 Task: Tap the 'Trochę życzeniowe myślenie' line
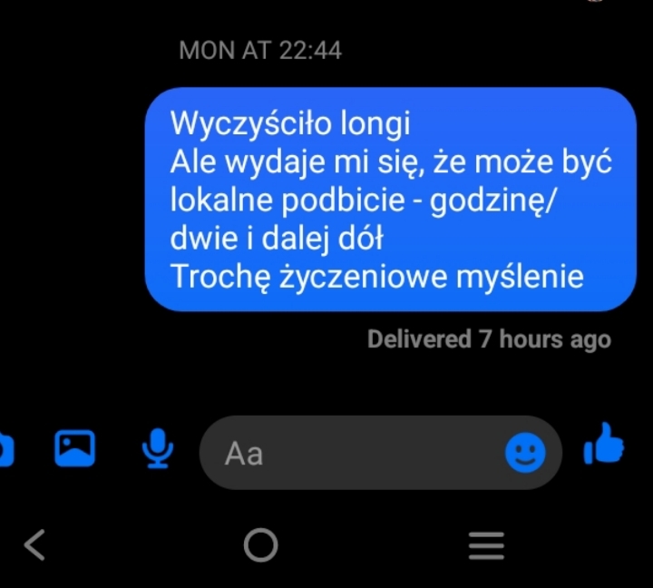[377, 277]
